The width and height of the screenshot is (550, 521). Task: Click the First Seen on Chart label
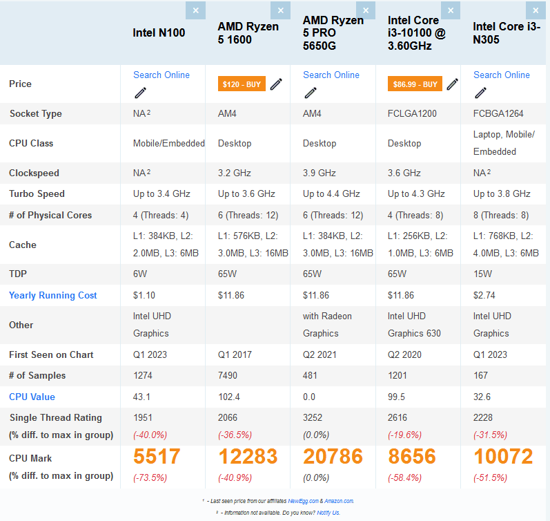51,355
